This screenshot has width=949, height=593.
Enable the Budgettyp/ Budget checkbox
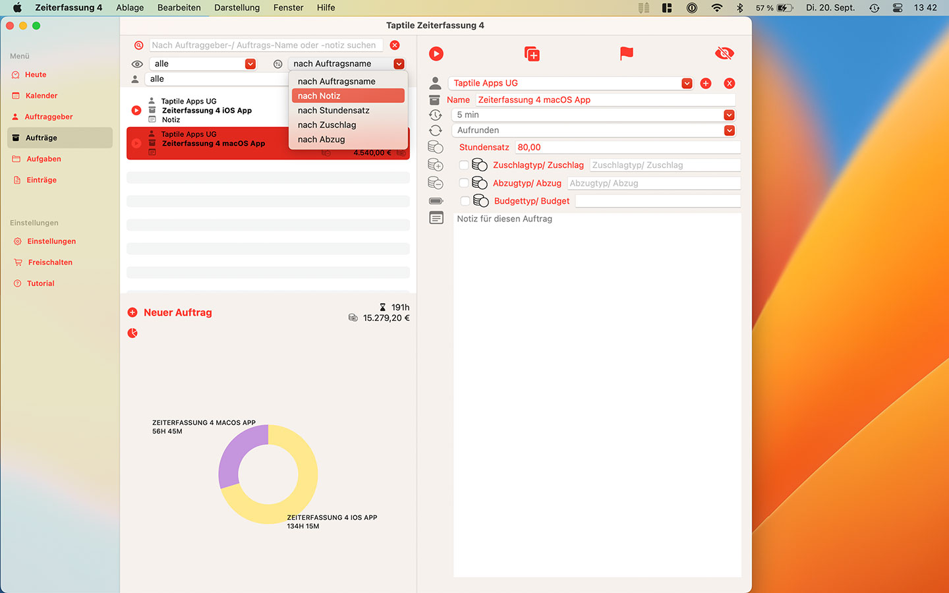tap(465, 201)
